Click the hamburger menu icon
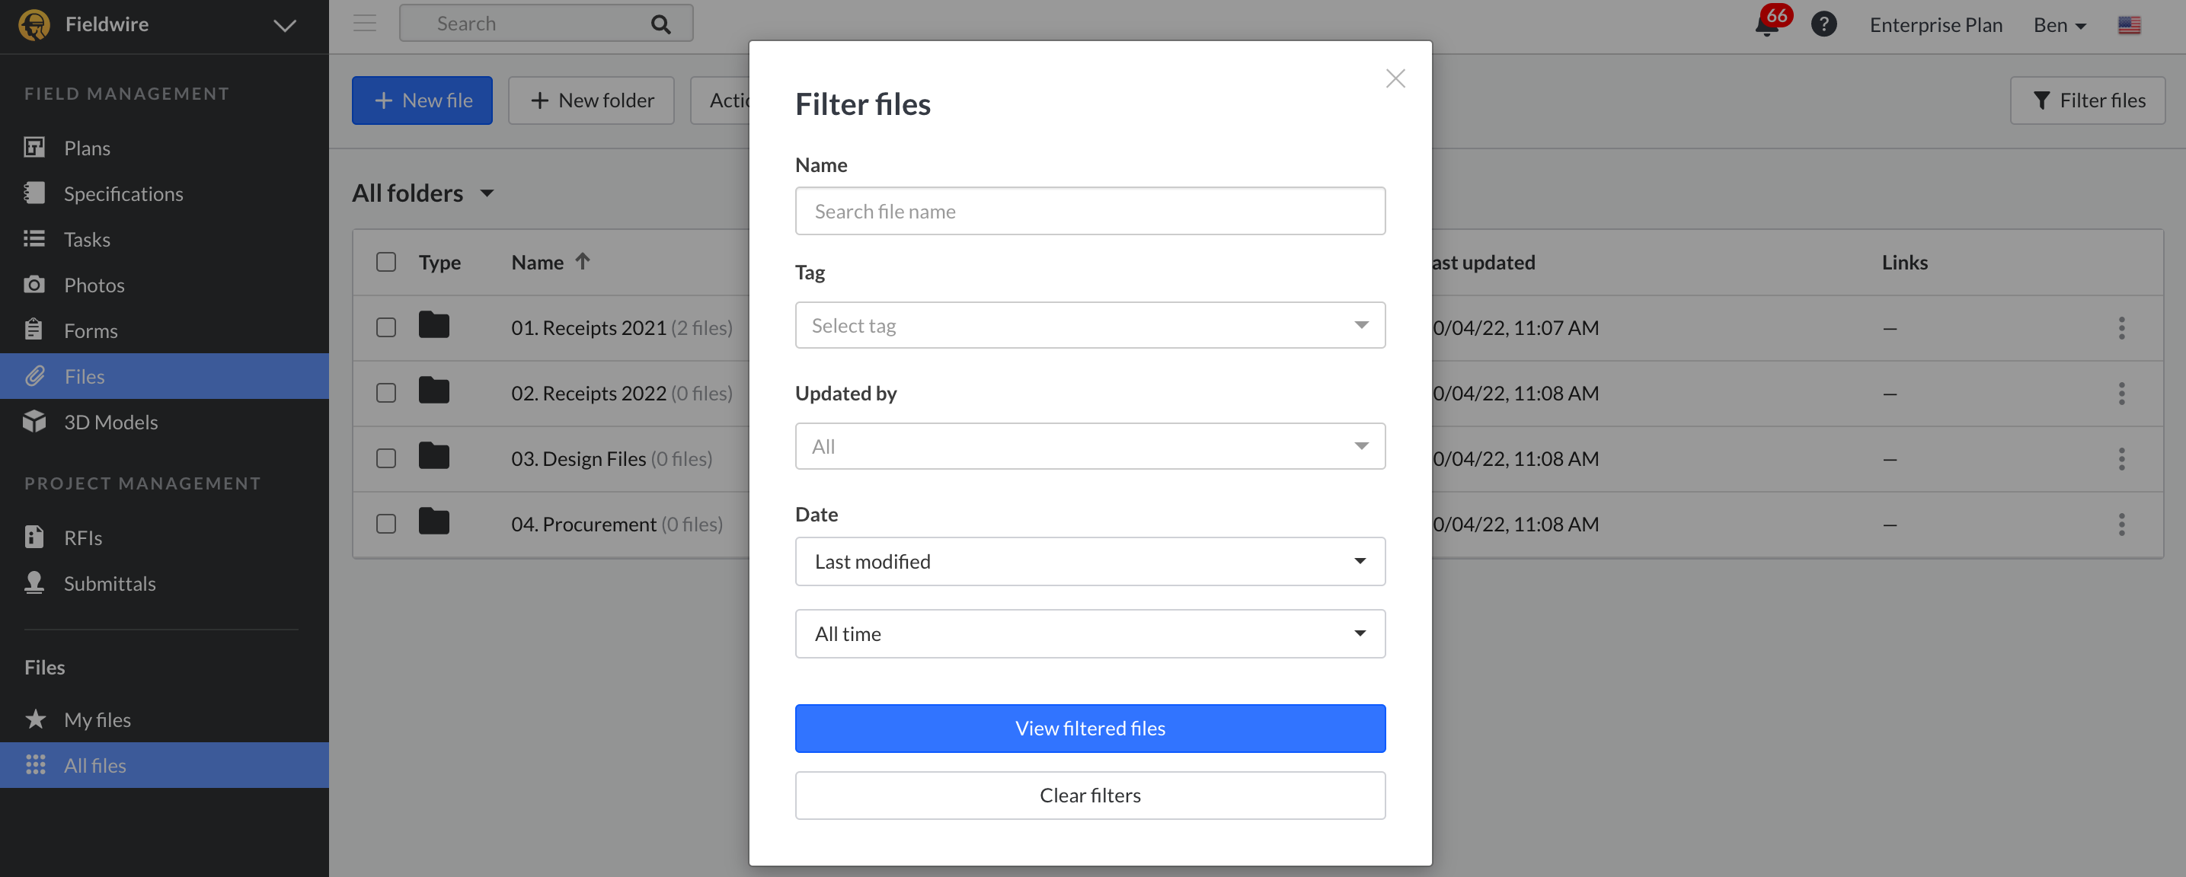This screenshot has height=877, width=2186. coord(365,23)
